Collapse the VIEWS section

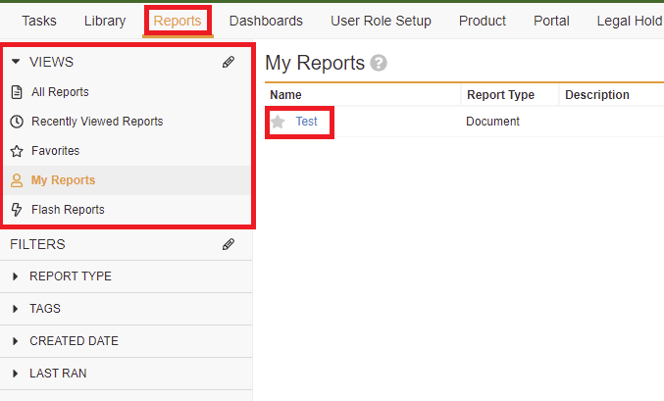click(16, 62)
